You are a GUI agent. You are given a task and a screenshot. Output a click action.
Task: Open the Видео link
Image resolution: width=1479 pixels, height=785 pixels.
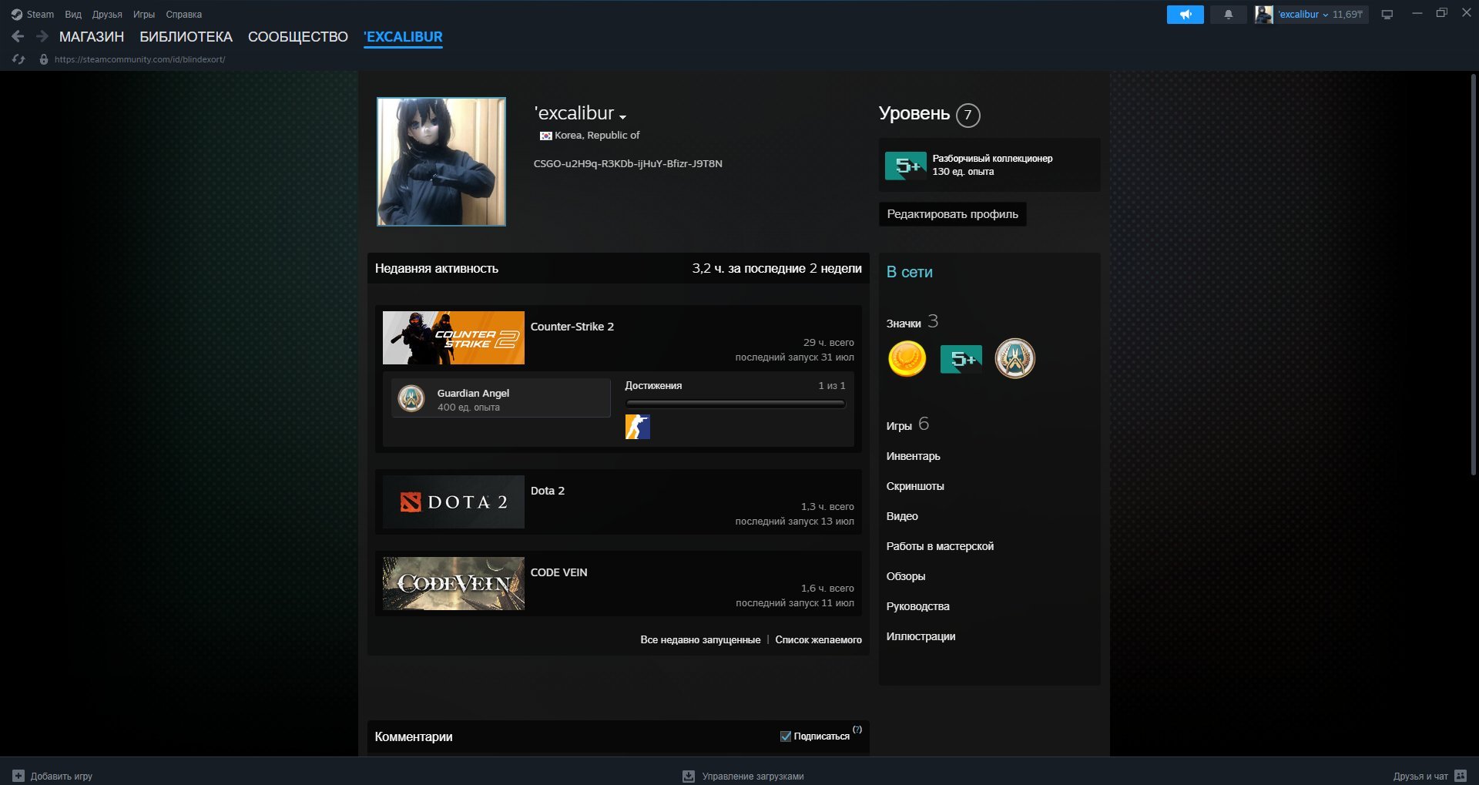pos(902,516)
